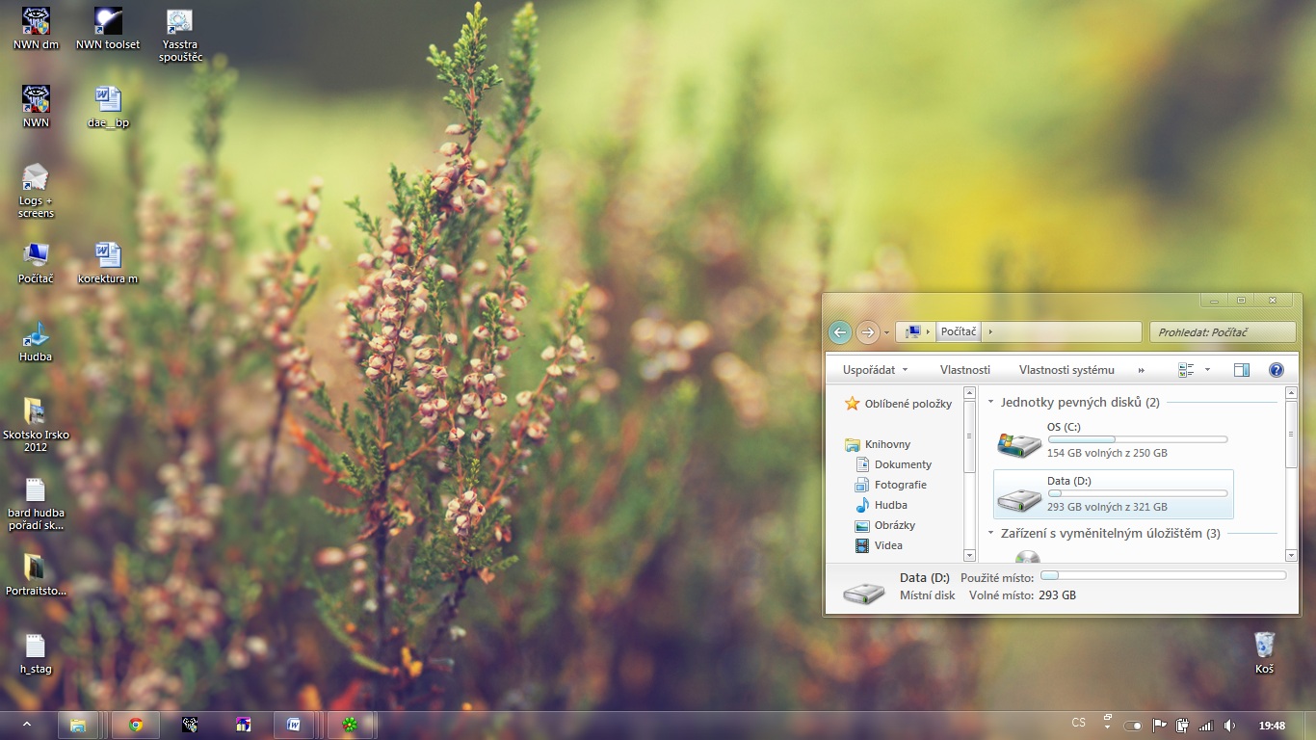Click the Prohledat: Počítač search field
This screenshot has height=740, width=1316.
(x=1222, y=332)
